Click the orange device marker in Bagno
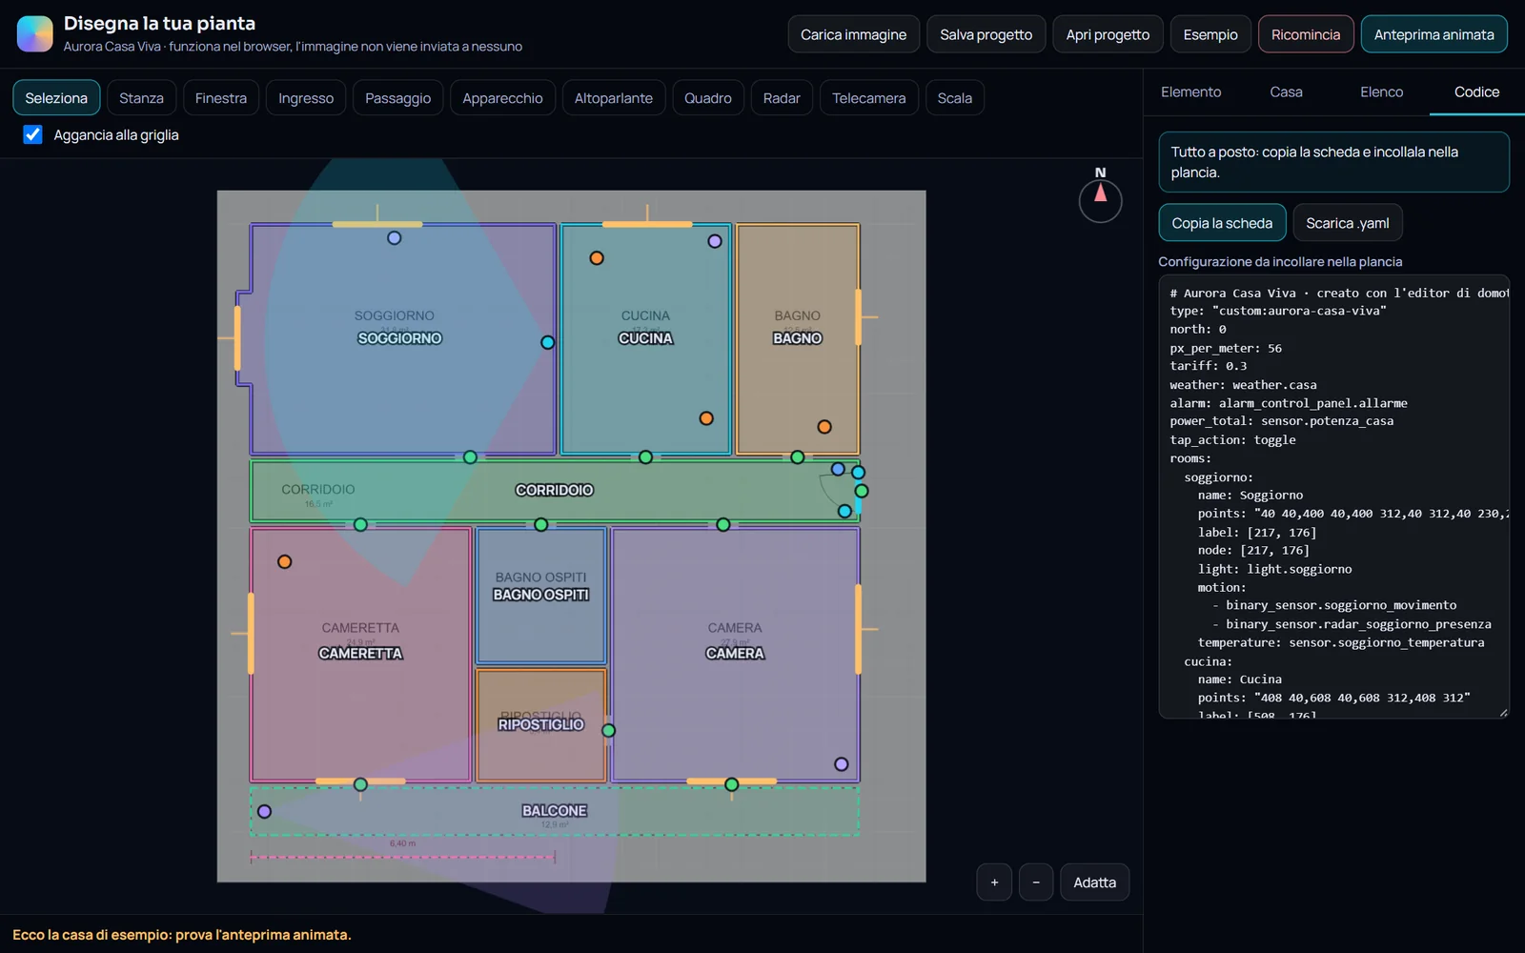The image size is (1525, 953). click(824, 427)
